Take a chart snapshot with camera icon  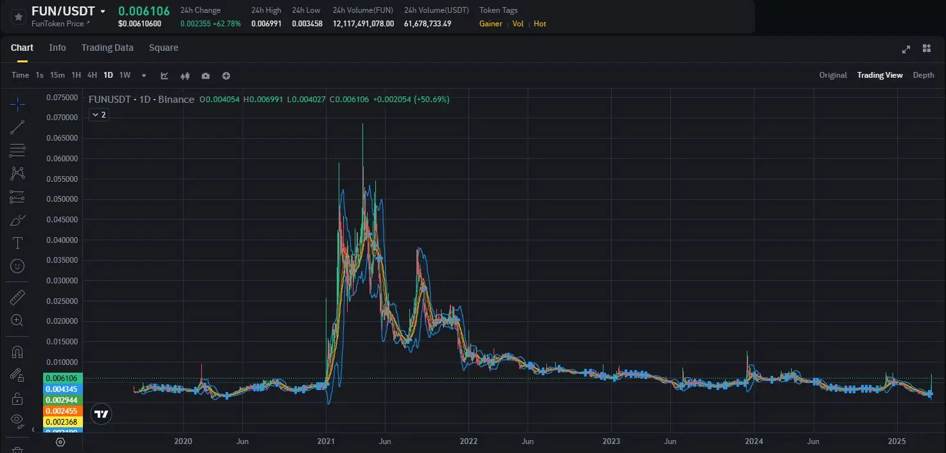[206, 76]
